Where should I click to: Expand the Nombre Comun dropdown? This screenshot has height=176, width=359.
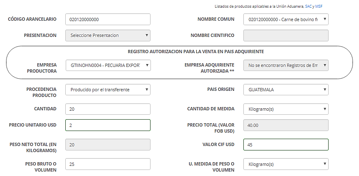[286, 19]
